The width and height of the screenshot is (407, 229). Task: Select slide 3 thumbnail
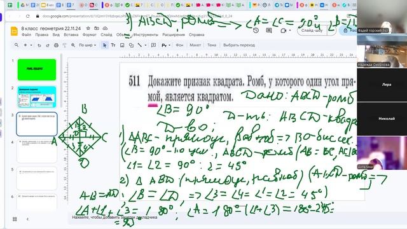pos(37,124)
